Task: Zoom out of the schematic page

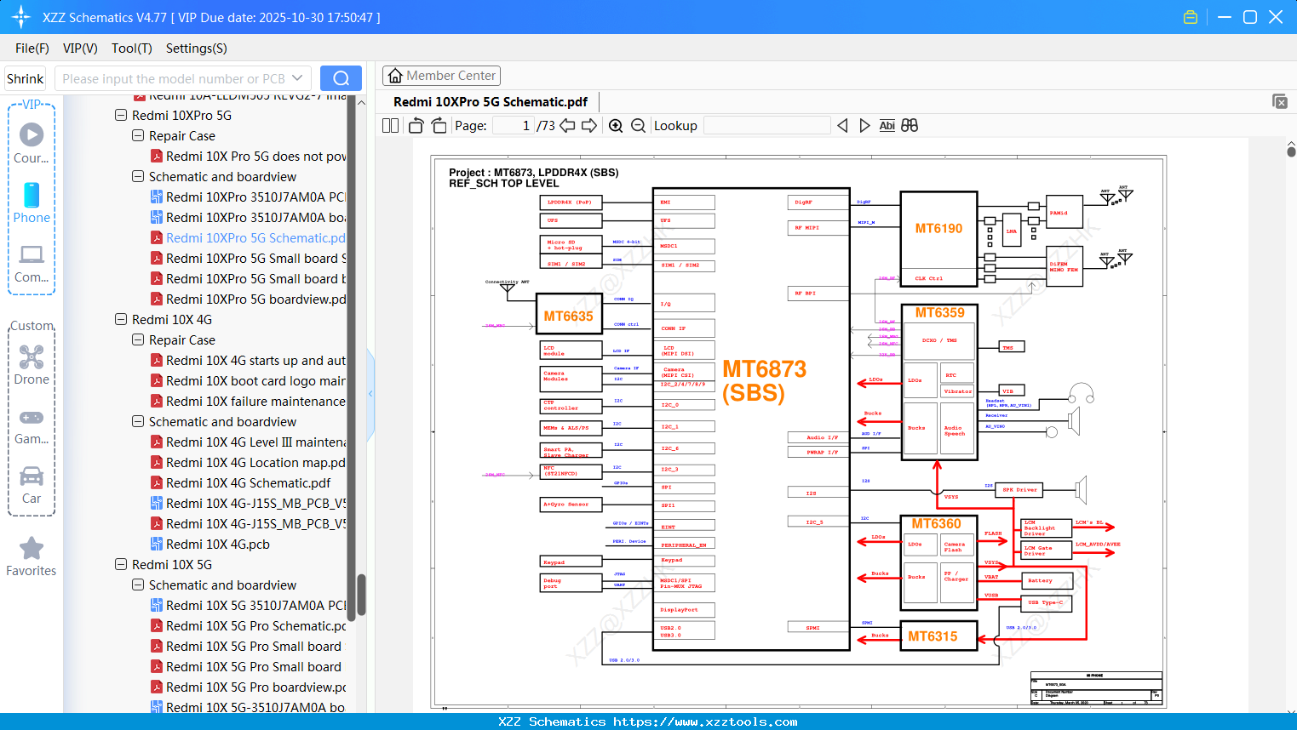Action: 637,125
